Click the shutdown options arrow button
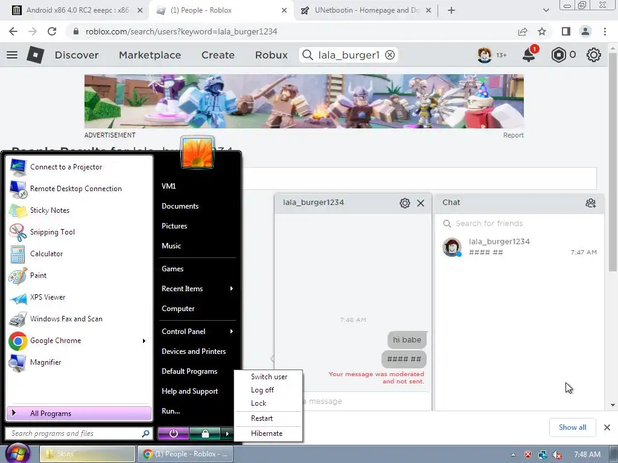618x463 pixels. click(x=227, y=433)
